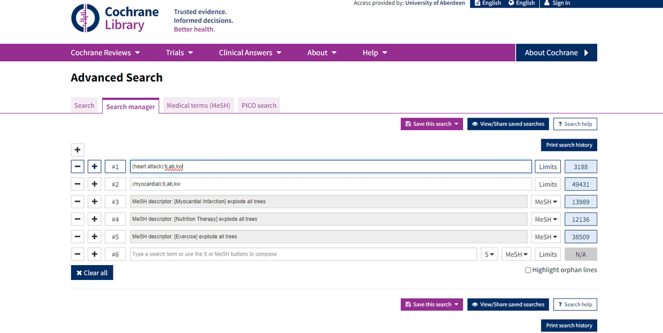Viewport: 663px width, 333px height.
Task: Click the minus button on line #5
Action: pyautogui.click(x=78, y=237)
